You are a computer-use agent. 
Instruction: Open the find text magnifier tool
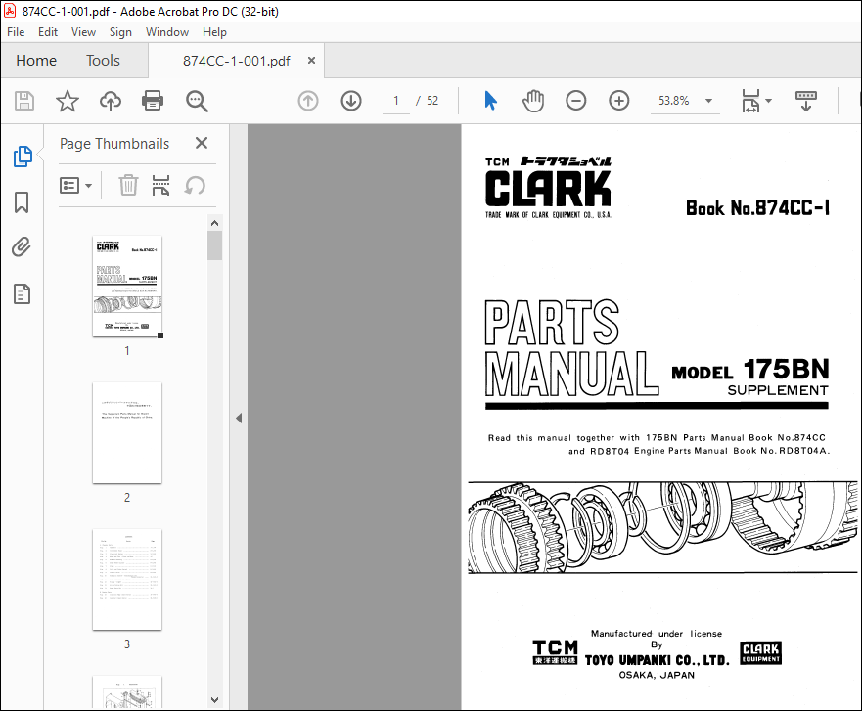197,101
